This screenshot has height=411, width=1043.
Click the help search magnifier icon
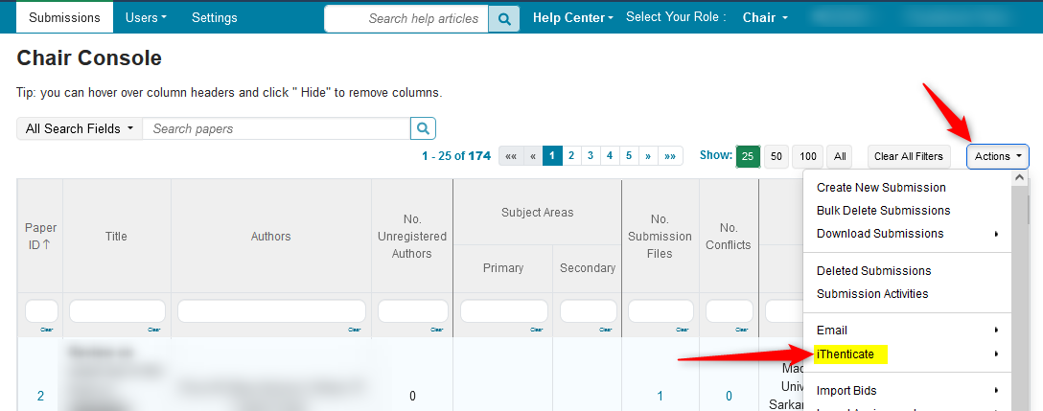(503, 18)
